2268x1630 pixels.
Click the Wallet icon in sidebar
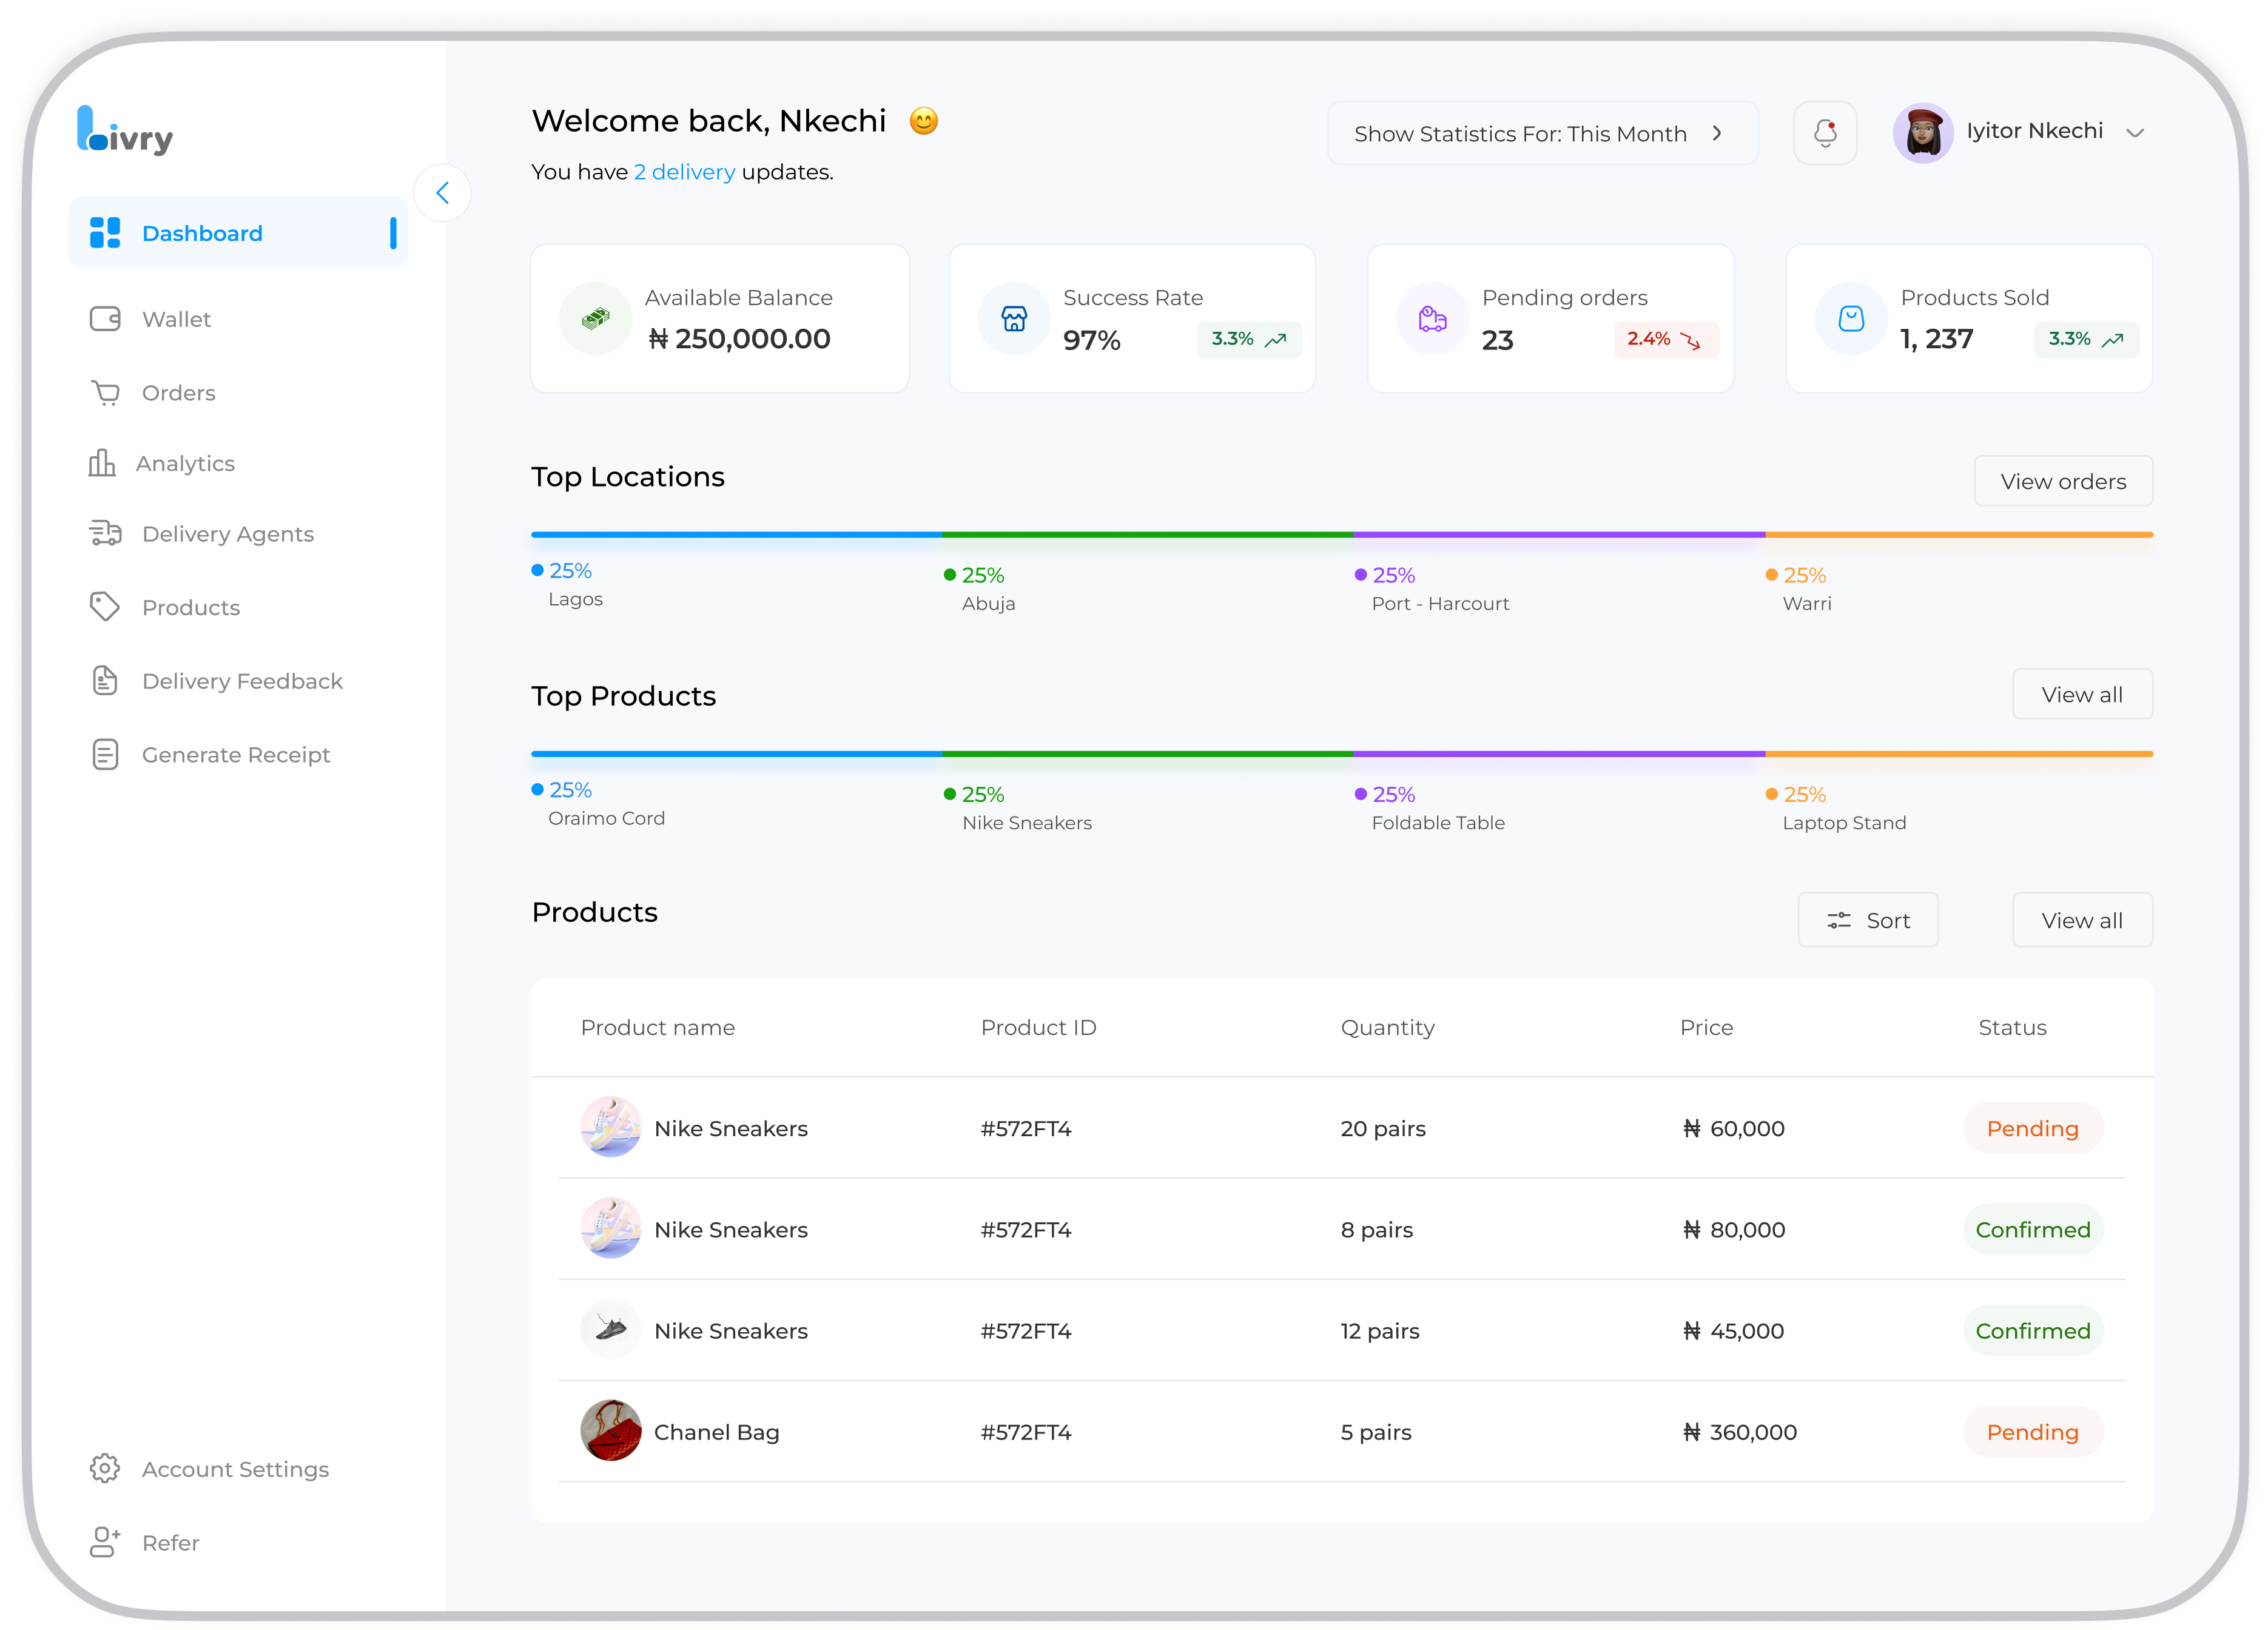click(x=105, y=319)
